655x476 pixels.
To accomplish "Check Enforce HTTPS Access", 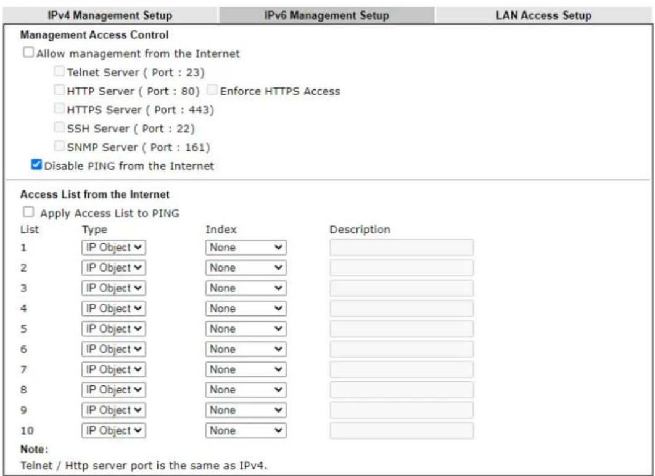I will pos(212,90).
